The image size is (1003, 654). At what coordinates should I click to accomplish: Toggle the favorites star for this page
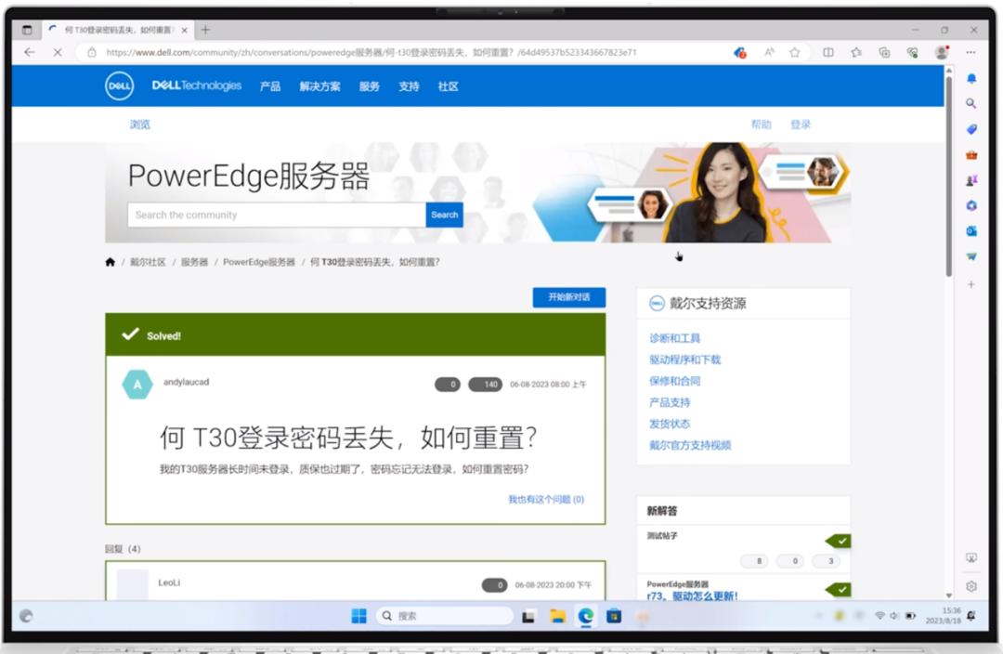tap(795, 53)
